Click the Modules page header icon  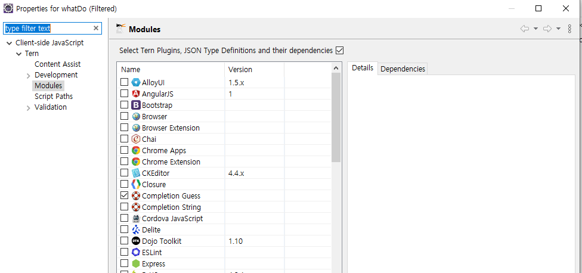point(120,29)
